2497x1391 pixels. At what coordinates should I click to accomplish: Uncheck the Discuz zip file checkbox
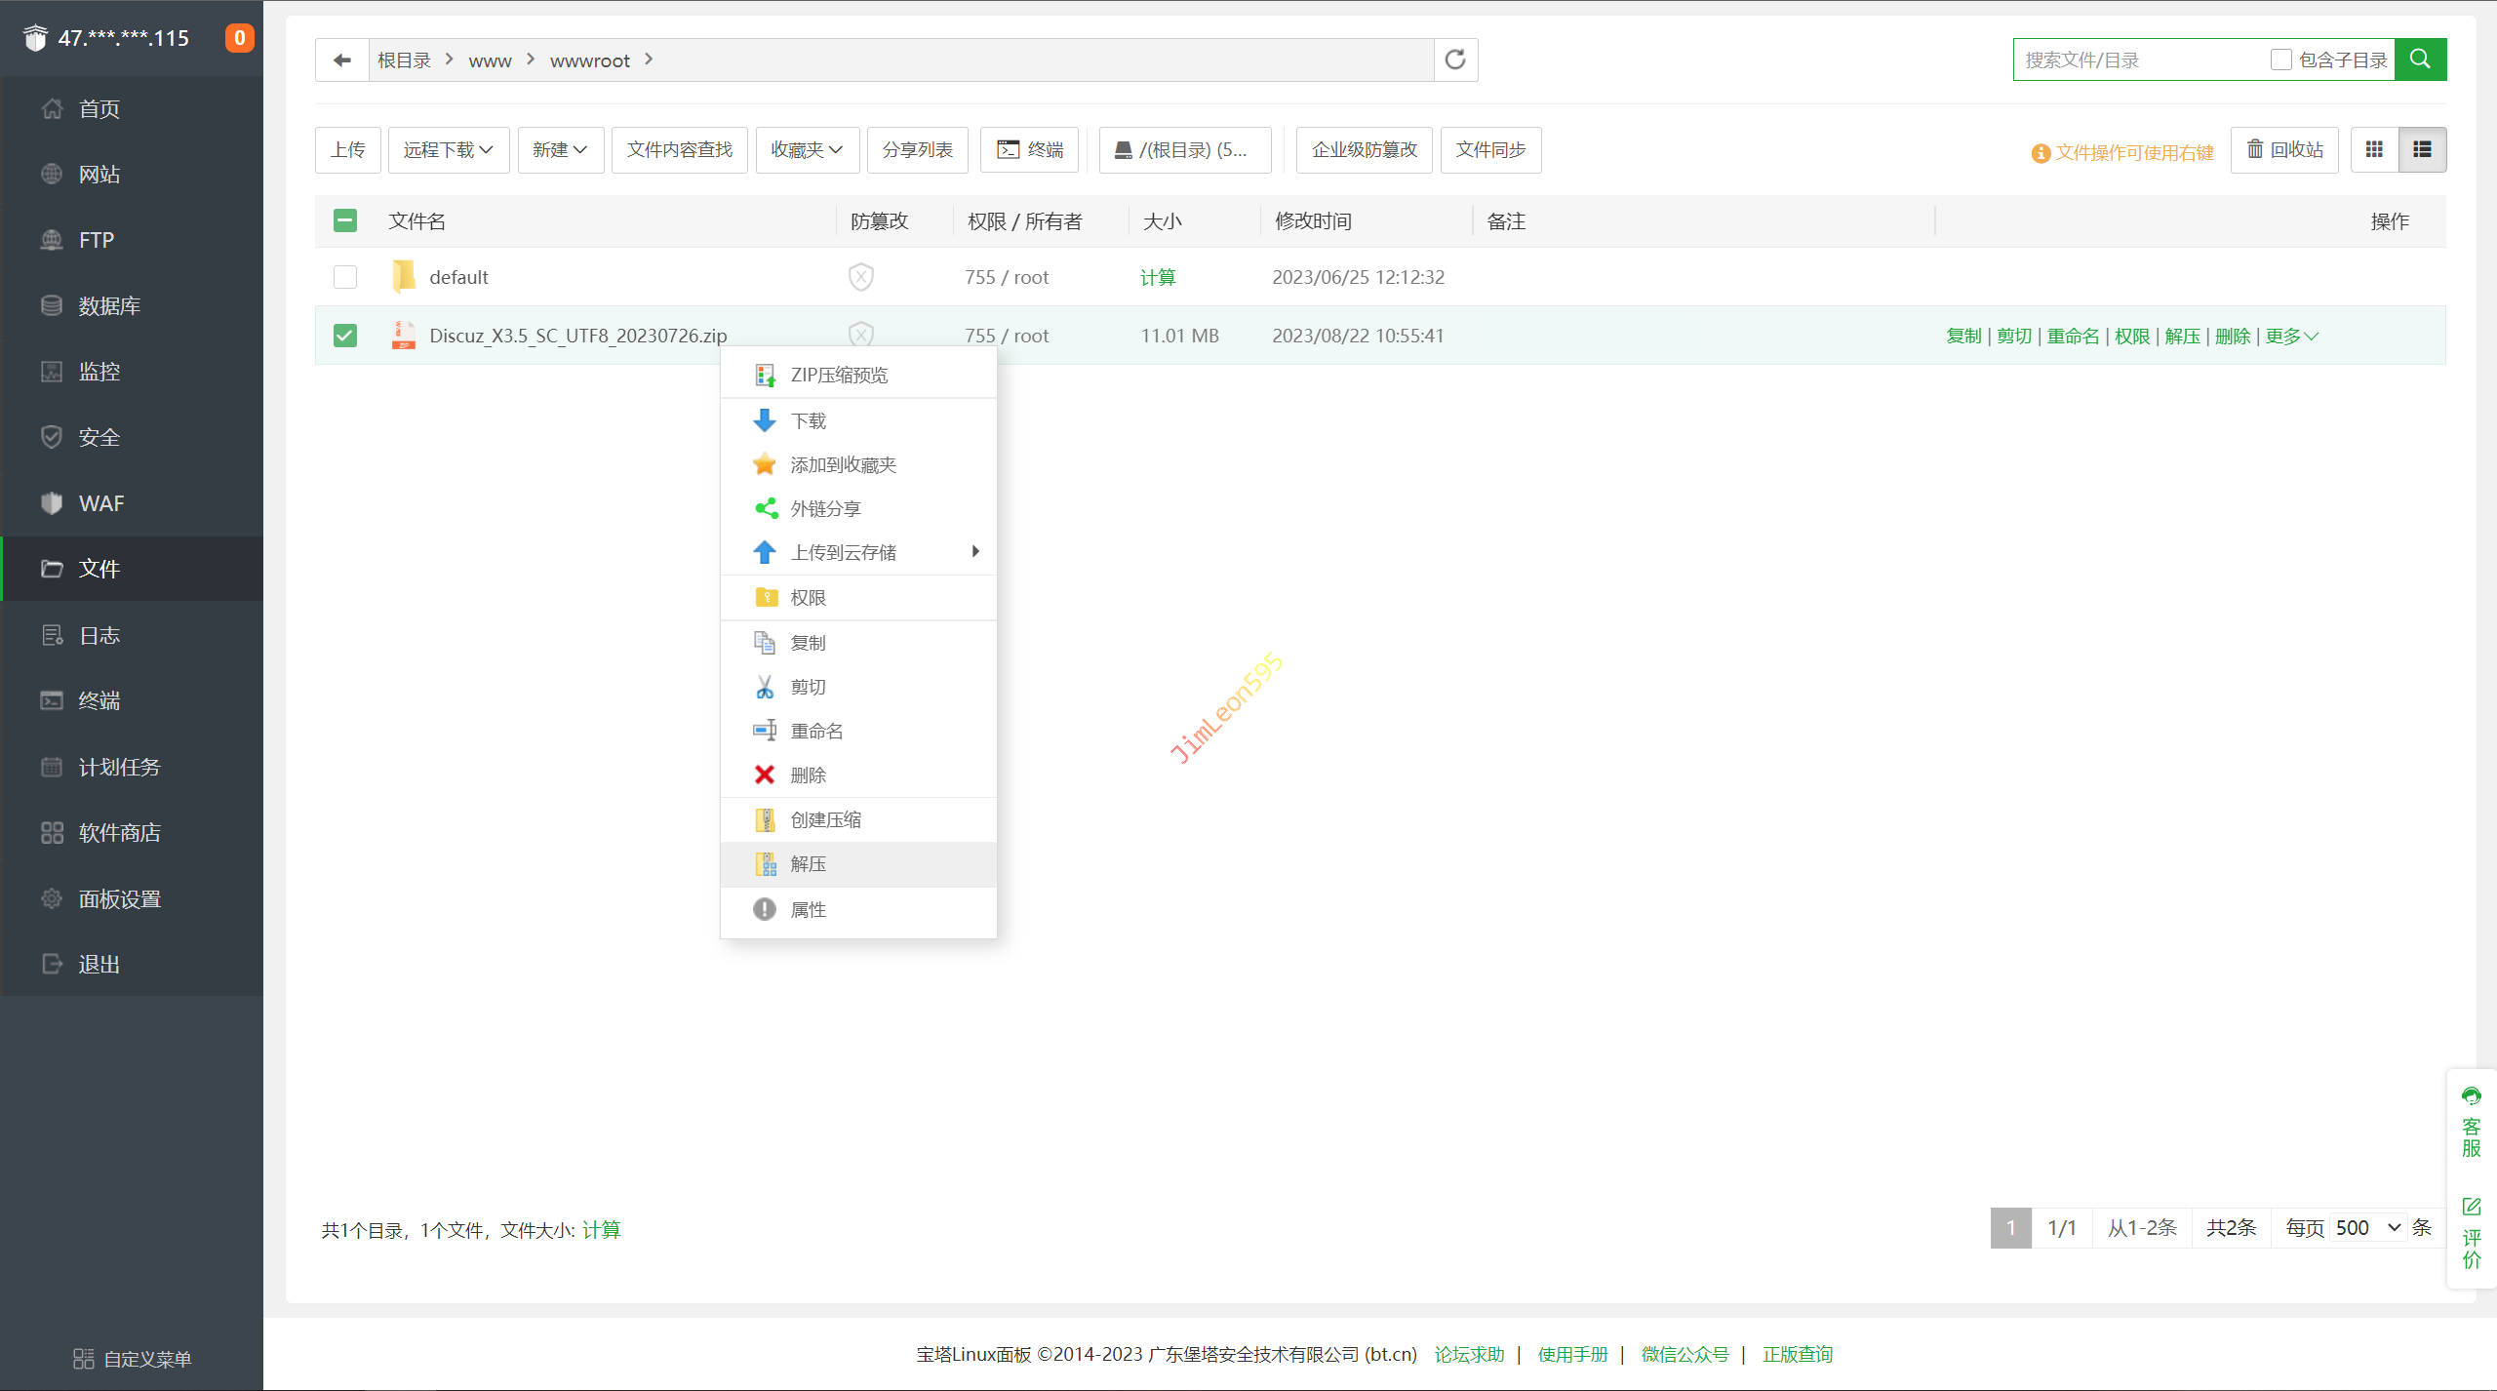[345, 336]
